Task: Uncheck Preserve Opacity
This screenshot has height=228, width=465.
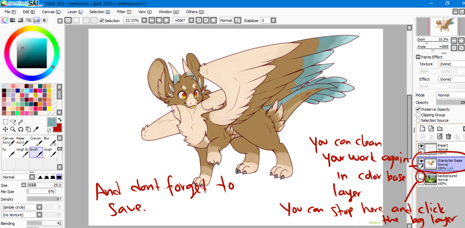Action: click(x=418, y=109)
